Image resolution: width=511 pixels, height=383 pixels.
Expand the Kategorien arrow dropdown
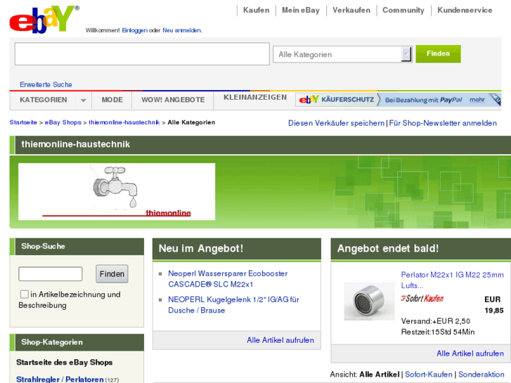coord(84,100)
